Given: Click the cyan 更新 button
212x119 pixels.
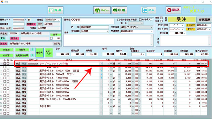Looking at the screenshot, I should [3, 38].
